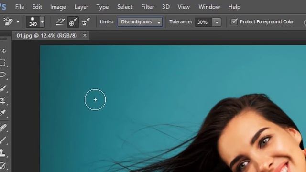Open the Layer menu
Image resolution: width=306 pixels, height=172 pixels.
pyautogui.click(x=81, y=7)
